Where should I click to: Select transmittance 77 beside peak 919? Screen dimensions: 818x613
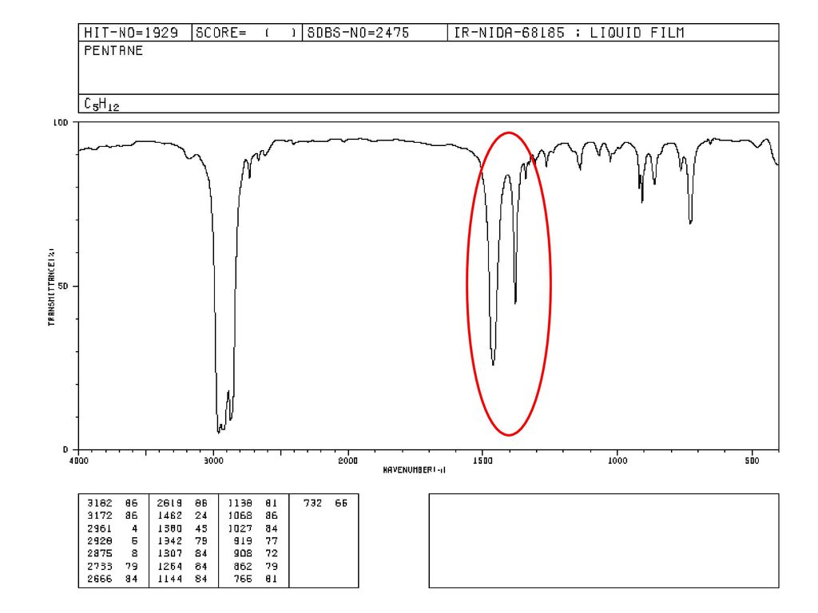pyautogui.click(x=272, y=541)
